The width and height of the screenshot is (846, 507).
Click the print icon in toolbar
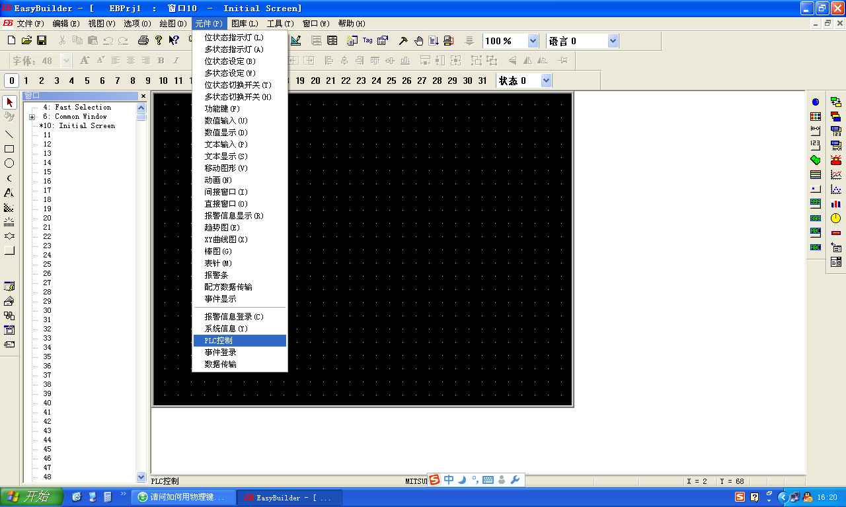(143, 41)
